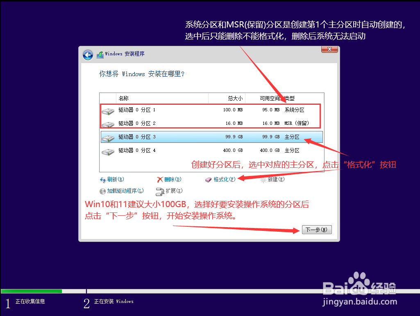420x316 pixels.
Task: Click the Windows Setup program icon
Action: 100,55
